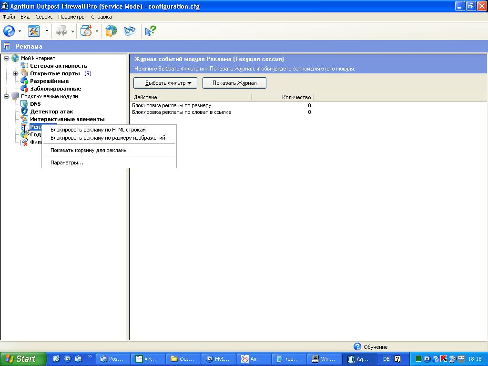Click the documents-with-clock toolbar icon
The width and height of the screenshot is (488, 366).
86,31
